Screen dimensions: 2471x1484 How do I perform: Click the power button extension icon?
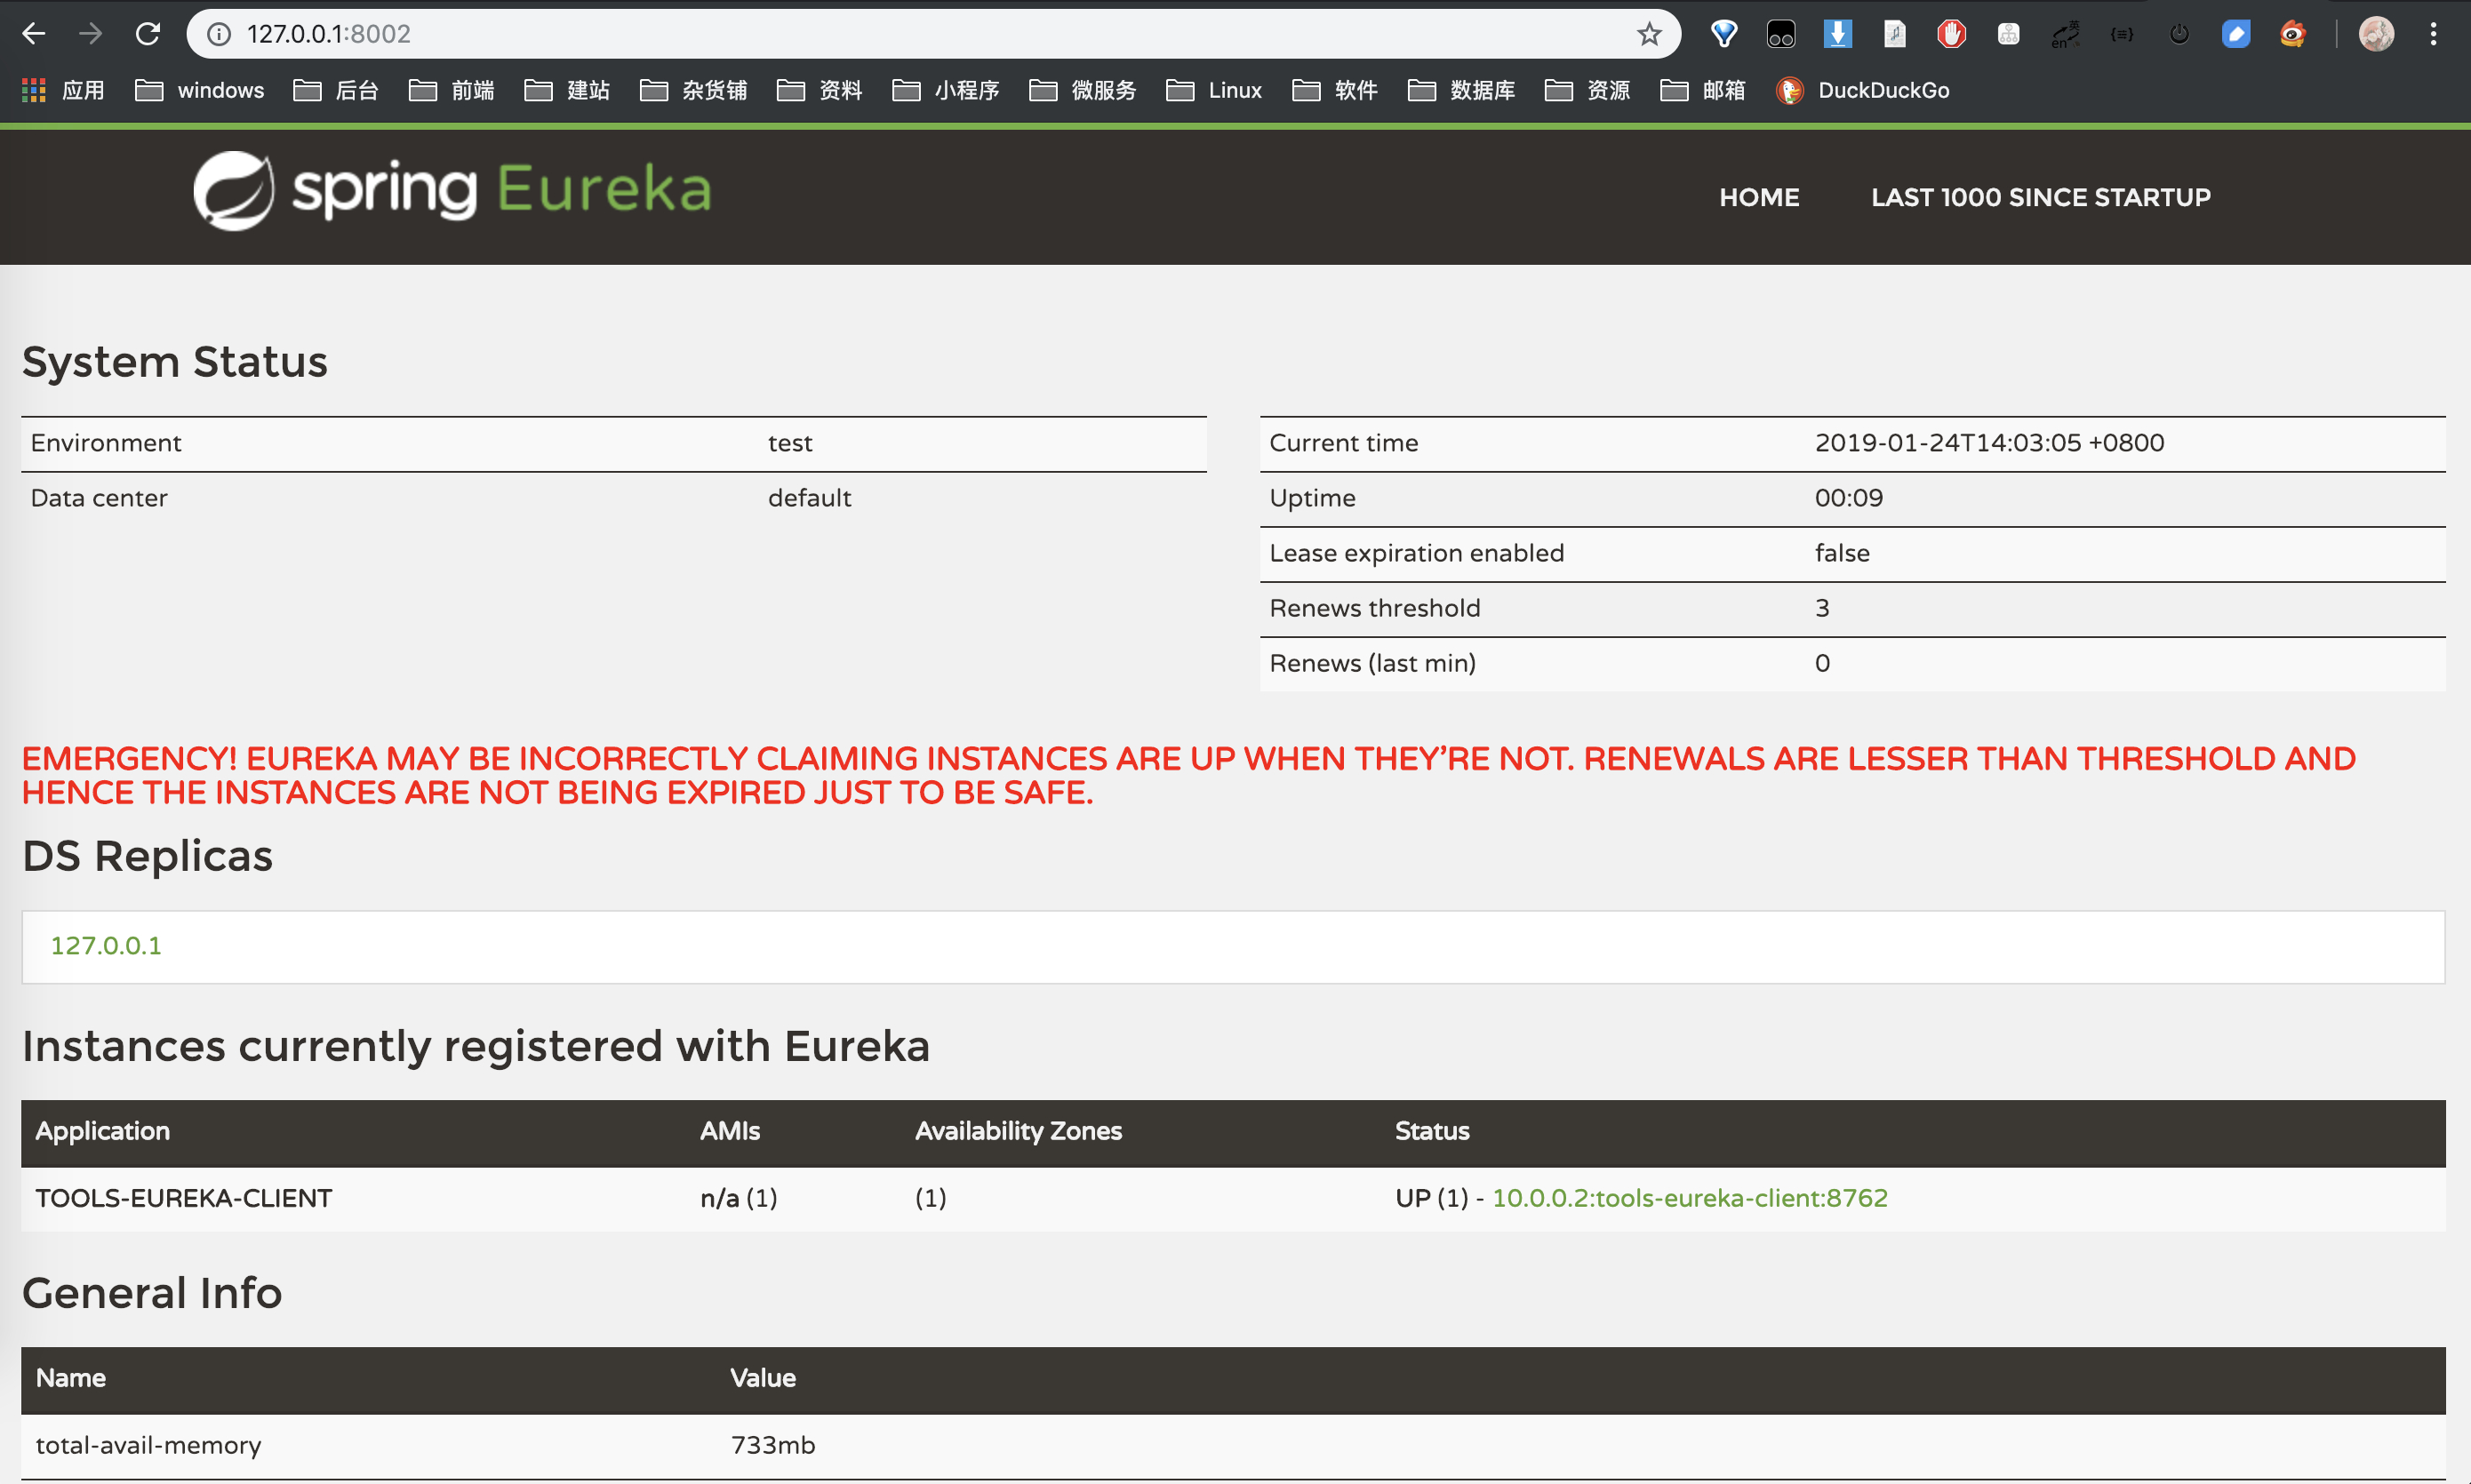pos(2179,34)
